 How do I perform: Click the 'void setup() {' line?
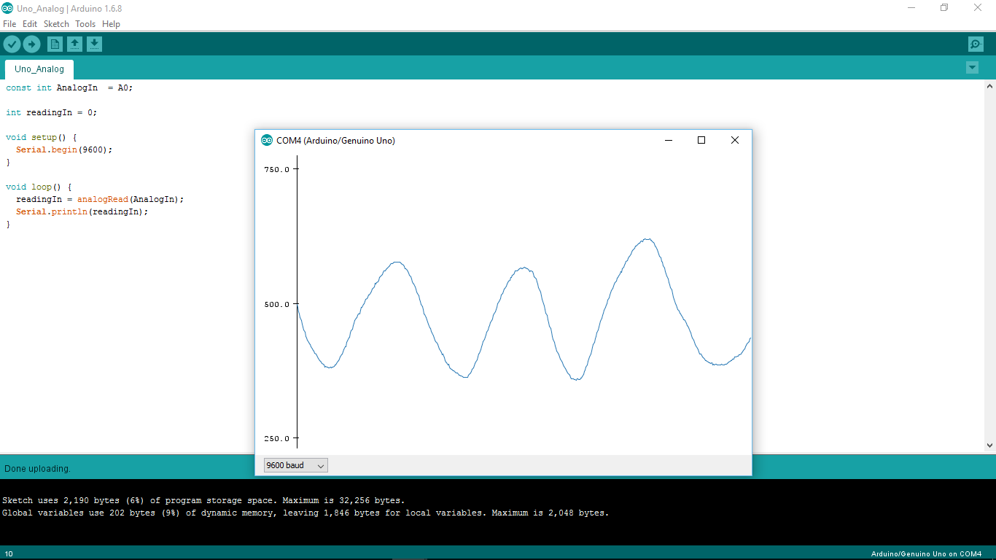pos(41,137)
